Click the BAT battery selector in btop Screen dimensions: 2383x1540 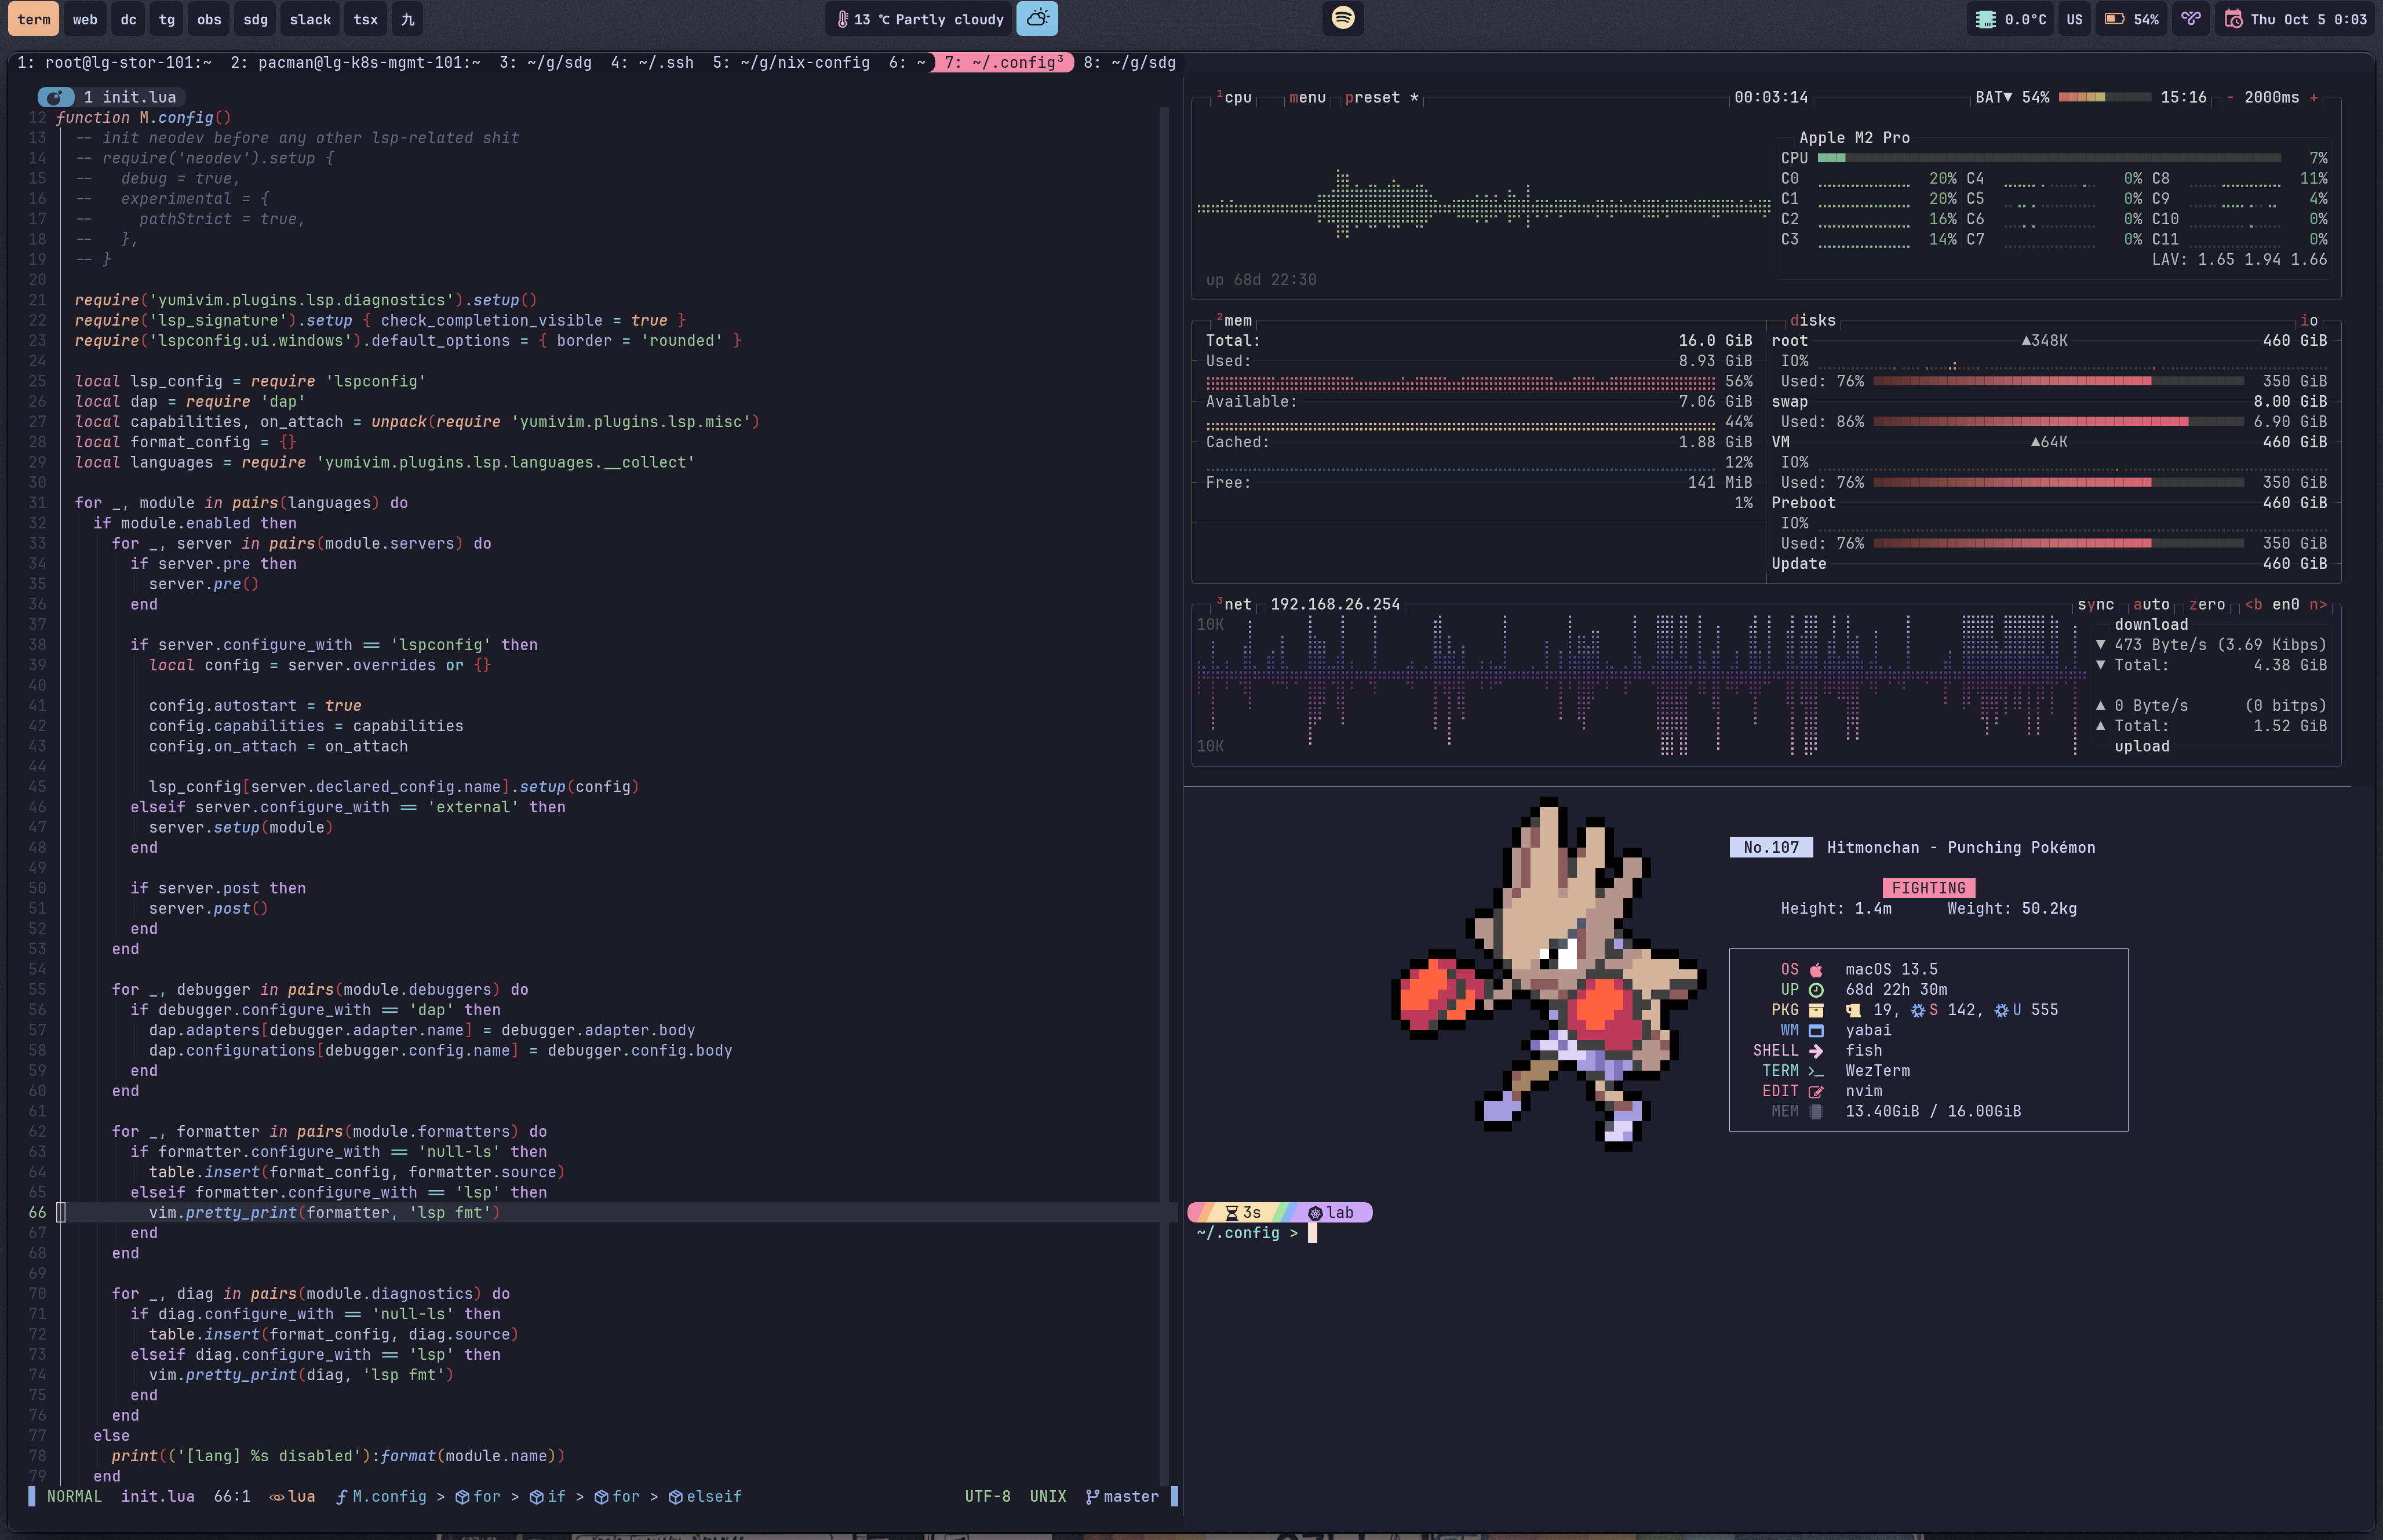click(1993, 97)
